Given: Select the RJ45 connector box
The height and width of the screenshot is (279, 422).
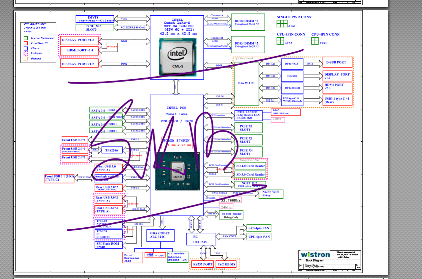Looking at the screenshot, I should (286, 112).
